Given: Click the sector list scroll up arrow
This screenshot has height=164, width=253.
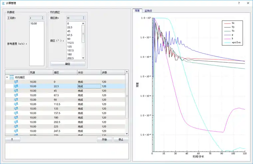Looking at the screenshot, I should 83,23.
